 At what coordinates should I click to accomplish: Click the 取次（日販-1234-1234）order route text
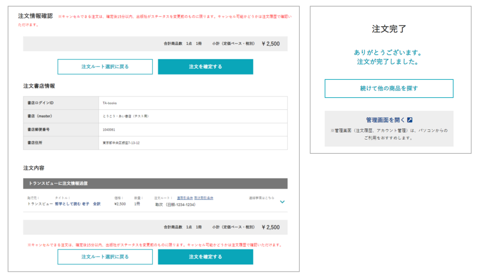(175, 205)
